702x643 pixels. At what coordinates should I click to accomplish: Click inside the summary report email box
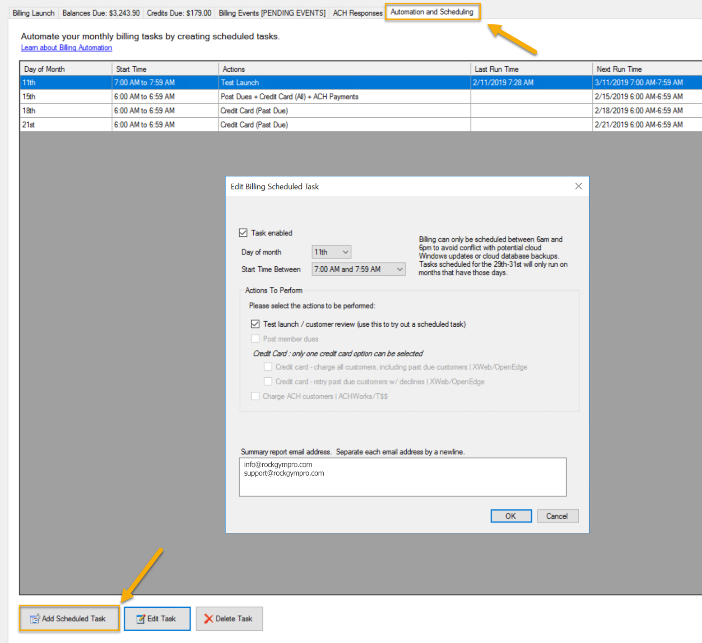coord(403,477)
